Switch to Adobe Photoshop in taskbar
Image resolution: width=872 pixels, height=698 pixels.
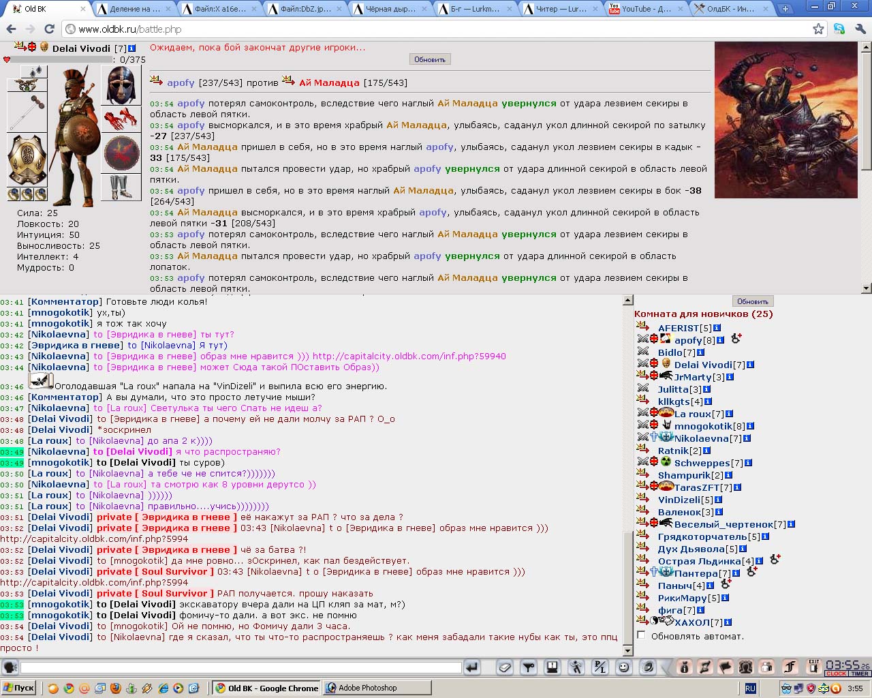click(x=377, y=688)
